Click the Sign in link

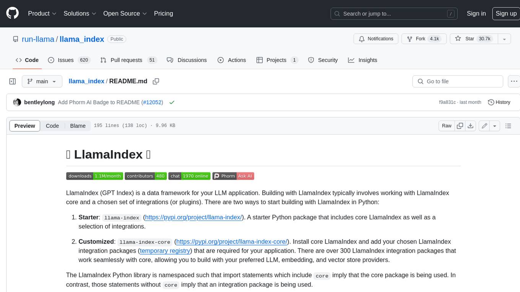(x=476, y=13)
